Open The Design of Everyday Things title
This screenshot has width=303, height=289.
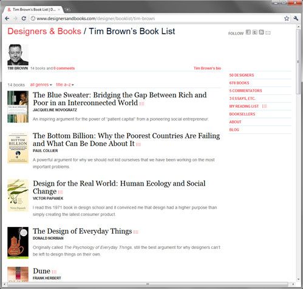coord(83,231)
